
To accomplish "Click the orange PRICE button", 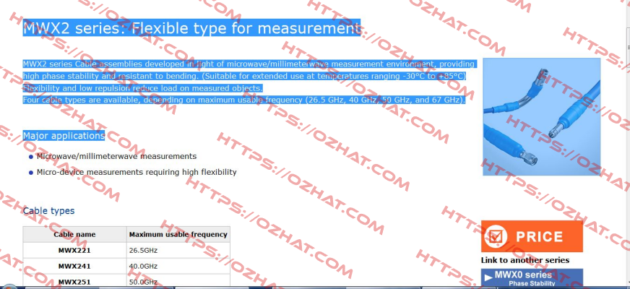I will pos(532,236).
